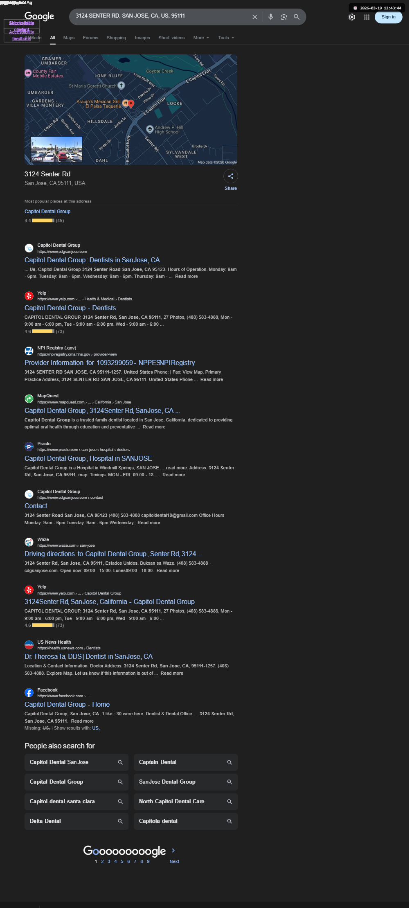Click magnifier beside Captain Dental suggestion
Viewport: 414px width, 908px height.
(x=229, y=762)
